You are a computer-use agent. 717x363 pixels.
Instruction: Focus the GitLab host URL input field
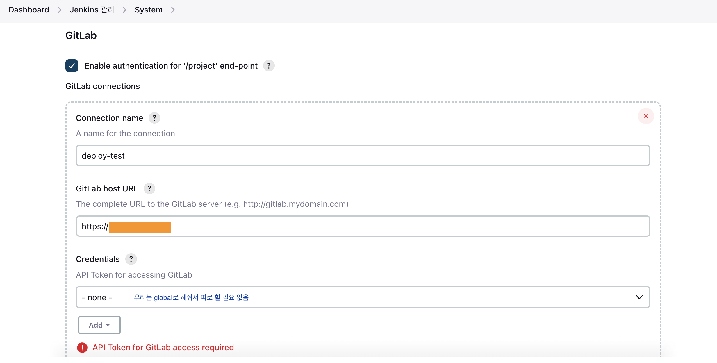[x=363, y=226]
